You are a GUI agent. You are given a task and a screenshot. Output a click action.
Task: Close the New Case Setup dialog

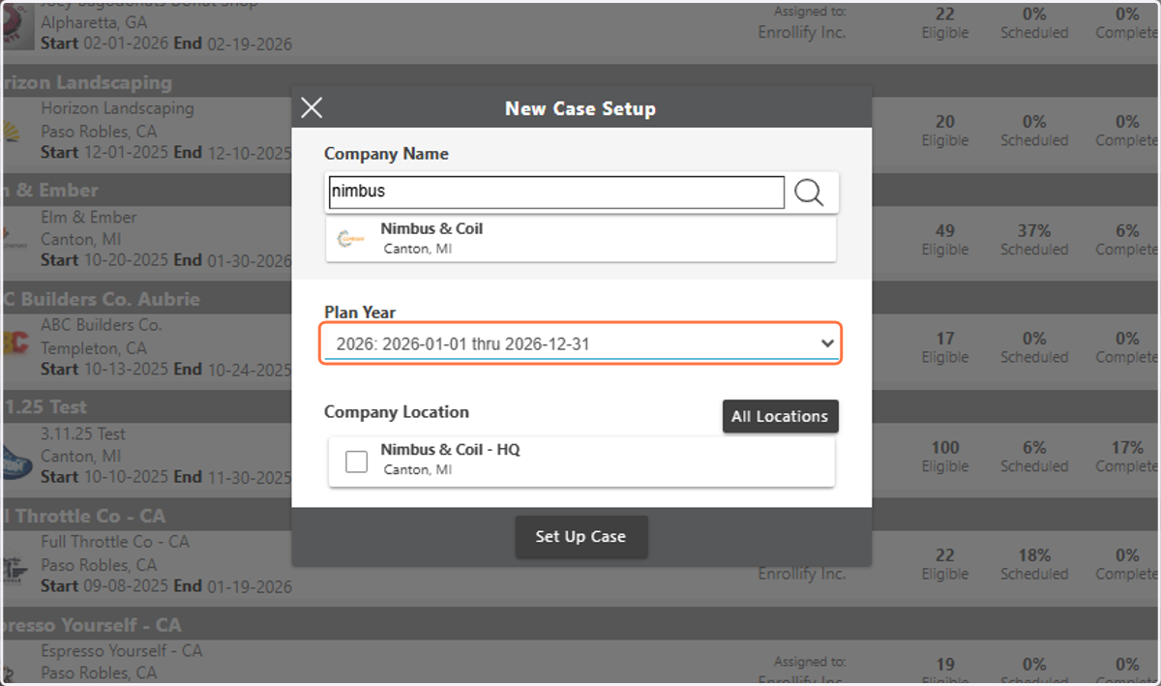[x=312, y=107]
